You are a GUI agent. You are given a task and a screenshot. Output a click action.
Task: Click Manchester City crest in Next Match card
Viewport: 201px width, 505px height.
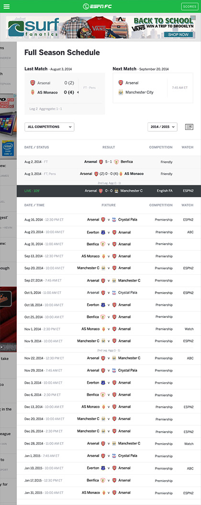tap(121, 92)
